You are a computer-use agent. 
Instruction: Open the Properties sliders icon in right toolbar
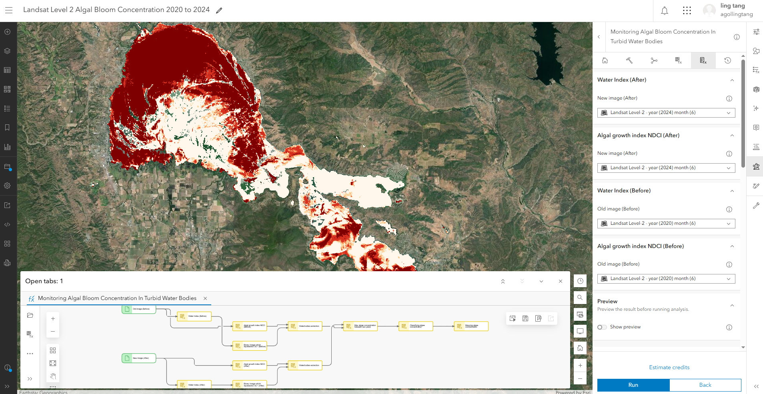pos(756,32)
